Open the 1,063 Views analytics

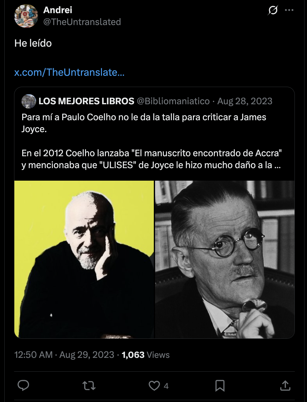point(146,355)
